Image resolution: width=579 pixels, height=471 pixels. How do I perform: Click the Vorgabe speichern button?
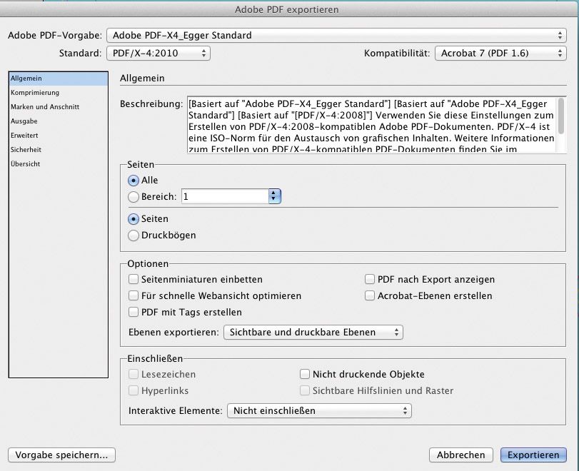[x=61, y=455]
